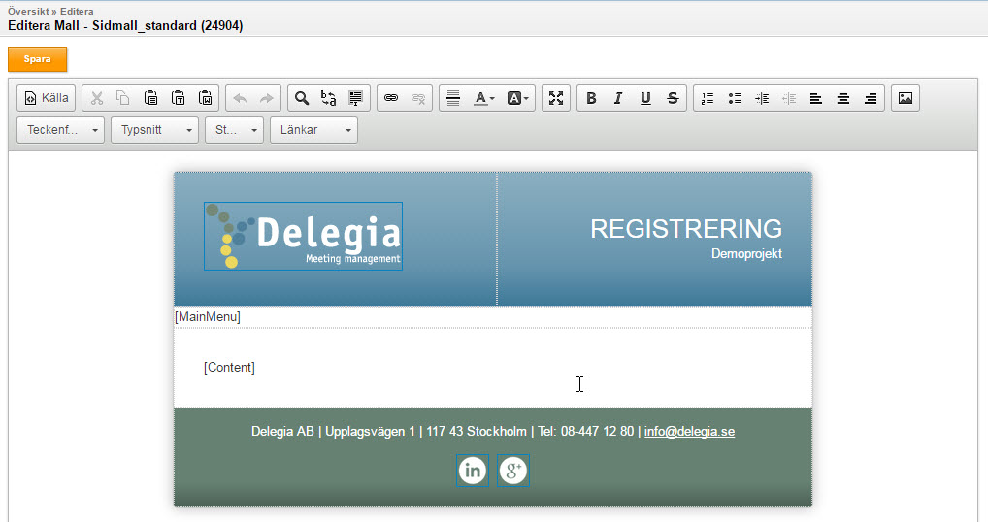Viewport: 988px width, 522px height.
Task: Click the Demoprojekt subtitle text
Action: [746, 254]
